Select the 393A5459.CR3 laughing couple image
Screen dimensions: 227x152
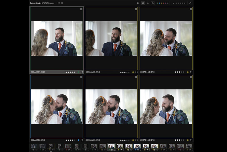(x=166, y=107)
